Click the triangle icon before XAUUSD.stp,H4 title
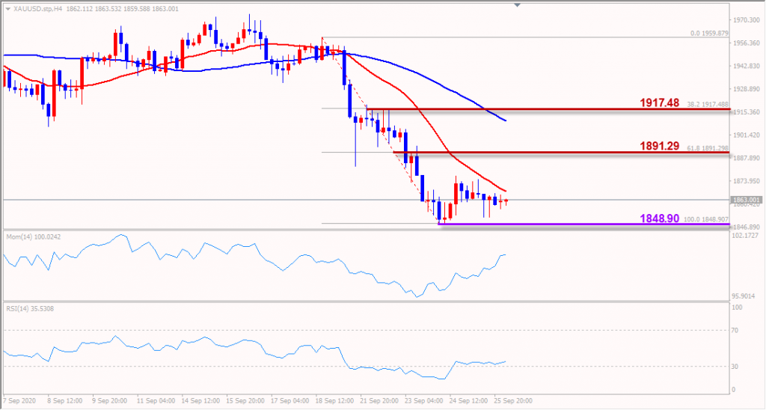The width and height of the screenshot is (766, 410). (x=8, y=9)
